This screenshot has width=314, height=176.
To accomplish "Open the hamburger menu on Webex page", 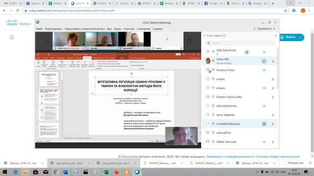I will (12, 37).
